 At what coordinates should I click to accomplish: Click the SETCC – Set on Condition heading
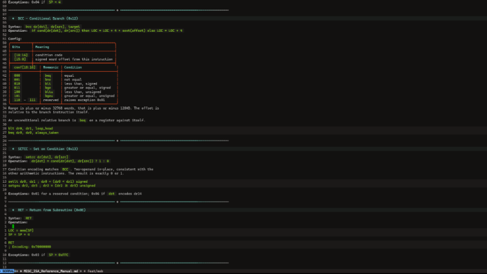click(48, 149)
